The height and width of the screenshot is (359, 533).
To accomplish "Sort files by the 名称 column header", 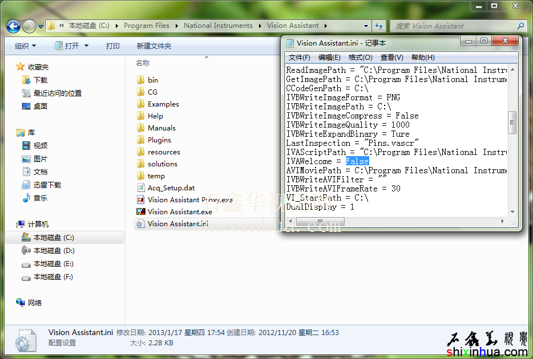I will [143, 63].
